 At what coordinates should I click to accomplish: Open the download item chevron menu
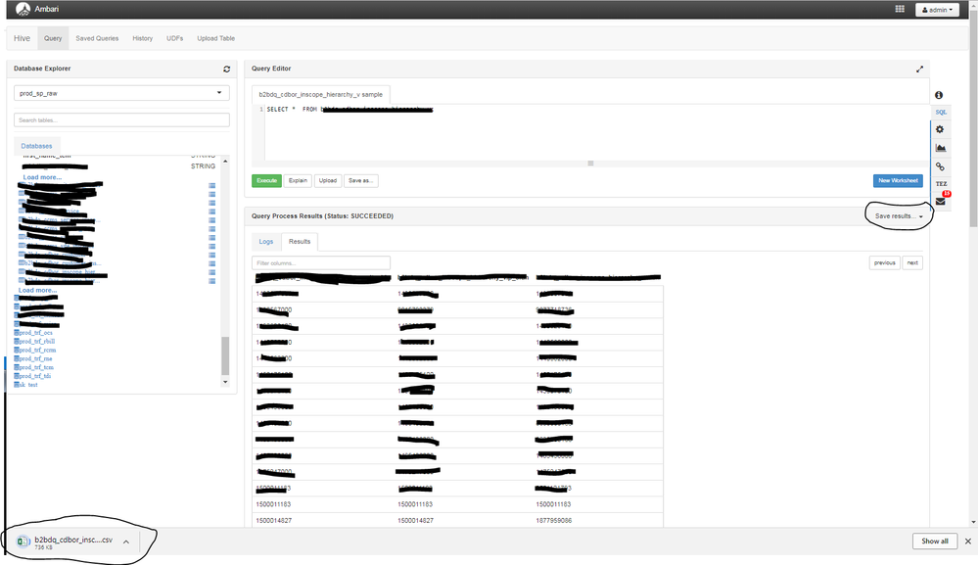click(x=126, y=541)
